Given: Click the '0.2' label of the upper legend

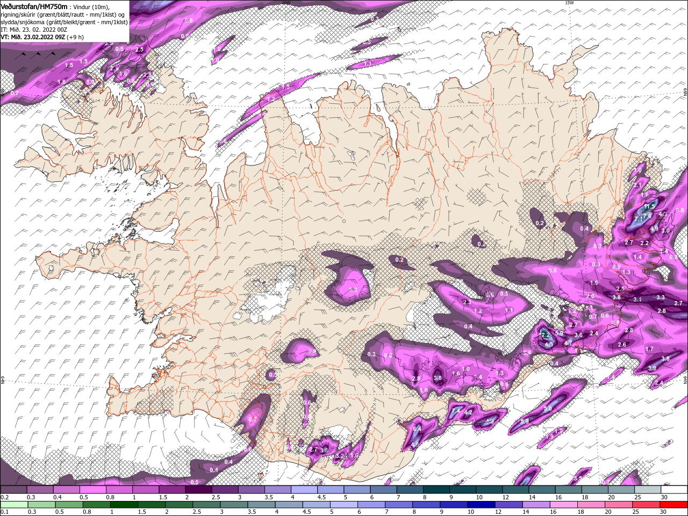Looking at the screenshot, I should [4, 497].
